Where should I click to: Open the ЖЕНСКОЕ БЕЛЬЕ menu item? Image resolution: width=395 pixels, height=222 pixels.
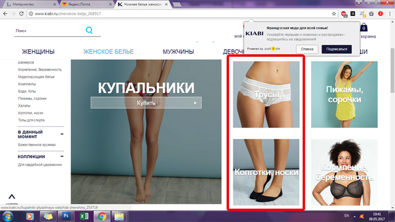pos(109,52)
